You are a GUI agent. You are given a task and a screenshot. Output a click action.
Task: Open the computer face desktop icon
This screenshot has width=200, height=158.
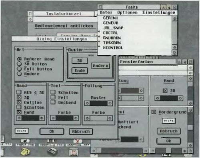point(74,152)
